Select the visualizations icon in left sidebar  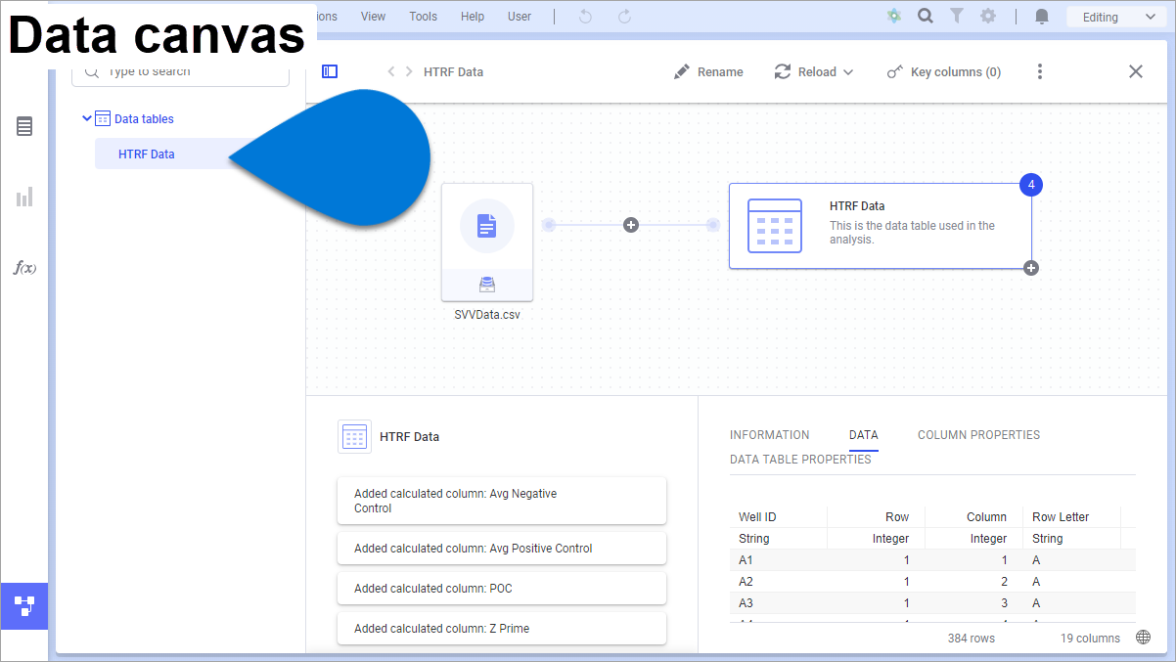coord(23,197)
